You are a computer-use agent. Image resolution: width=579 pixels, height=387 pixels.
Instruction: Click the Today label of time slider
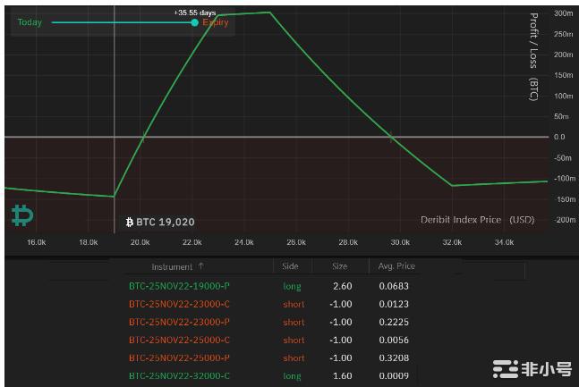tap(30, 22)
